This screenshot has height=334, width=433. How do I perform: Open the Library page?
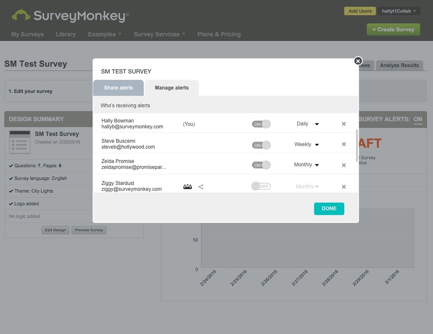tap(66, 34)
